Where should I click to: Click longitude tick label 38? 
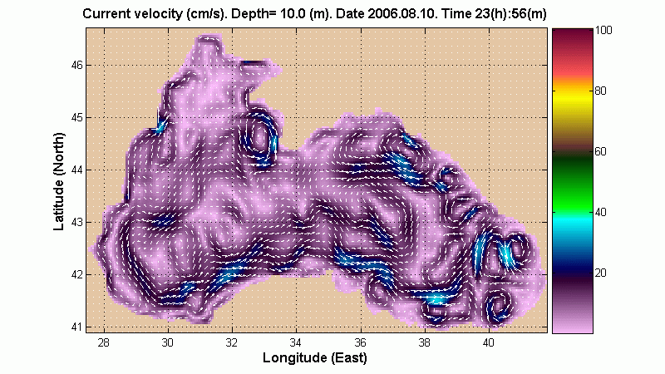(425, 342)
